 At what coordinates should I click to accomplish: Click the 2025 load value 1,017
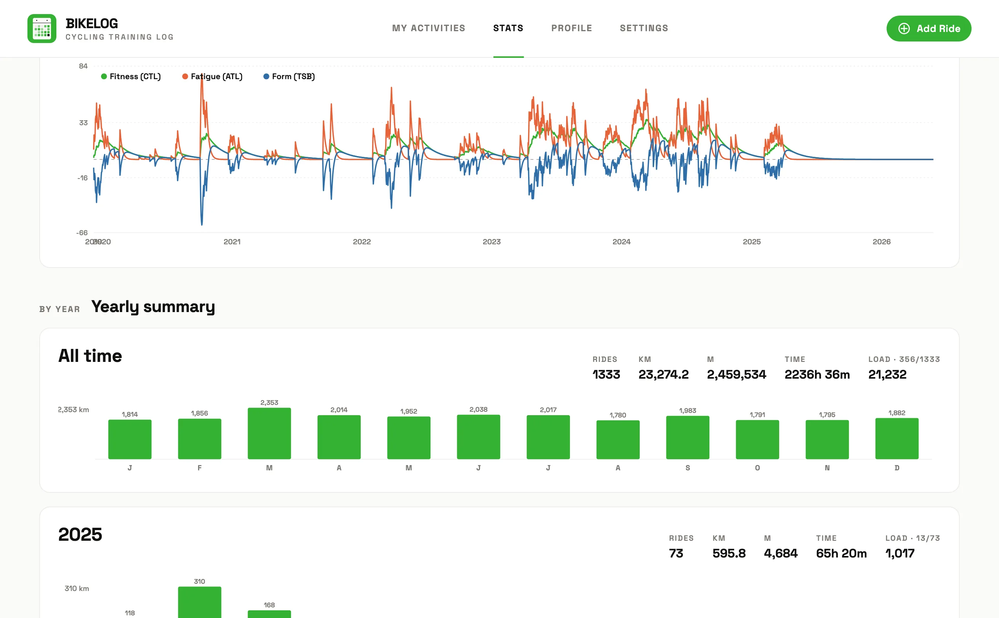click(x=900, y=553)
